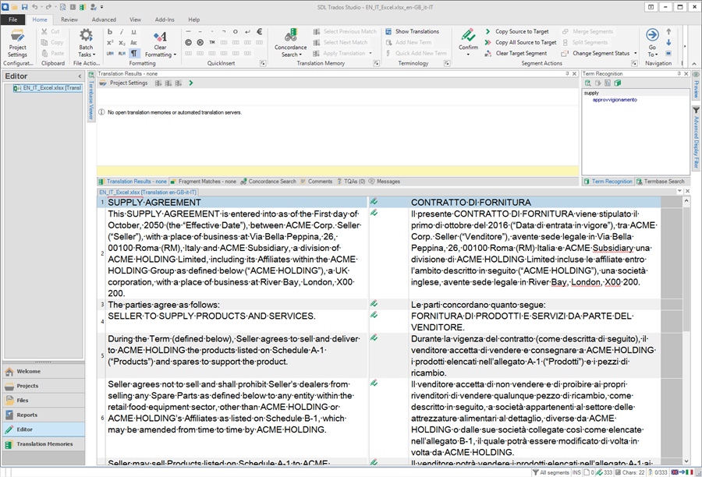
Task: Open the Projects view
Action: point(44,386)
